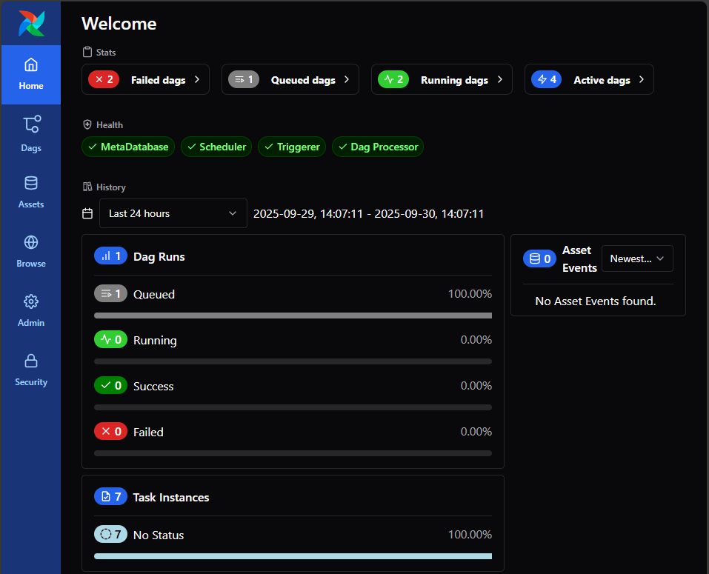Select the MetaDatabase health badge
This screenshot has width=709, height=574.
coord(128,147)
